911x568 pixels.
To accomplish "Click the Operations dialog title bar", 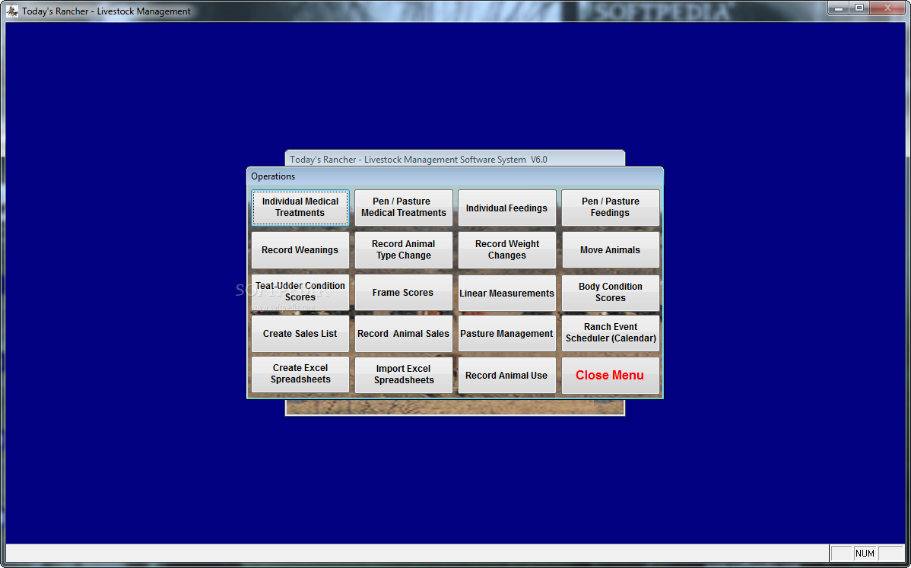I will click(x=455, y=176).
